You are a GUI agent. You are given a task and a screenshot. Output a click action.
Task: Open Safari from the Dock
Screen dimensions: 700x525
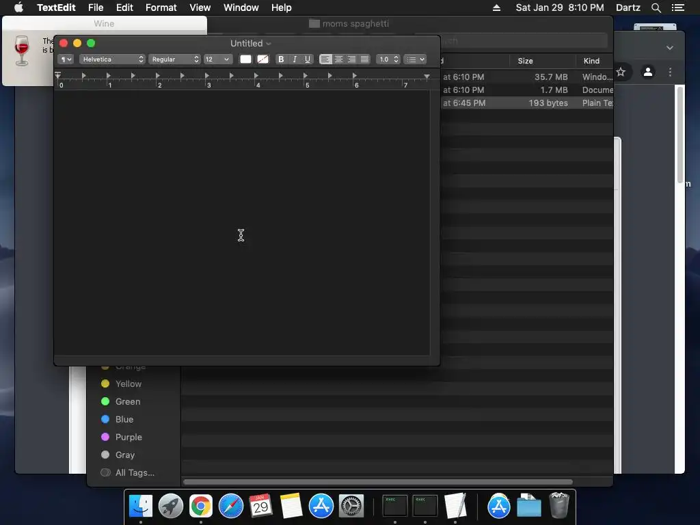(231, 507)
